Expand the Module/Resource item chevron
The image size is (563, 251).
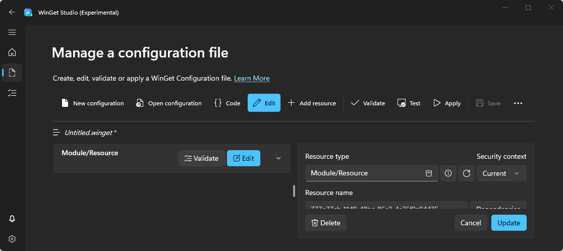[278, 158]
